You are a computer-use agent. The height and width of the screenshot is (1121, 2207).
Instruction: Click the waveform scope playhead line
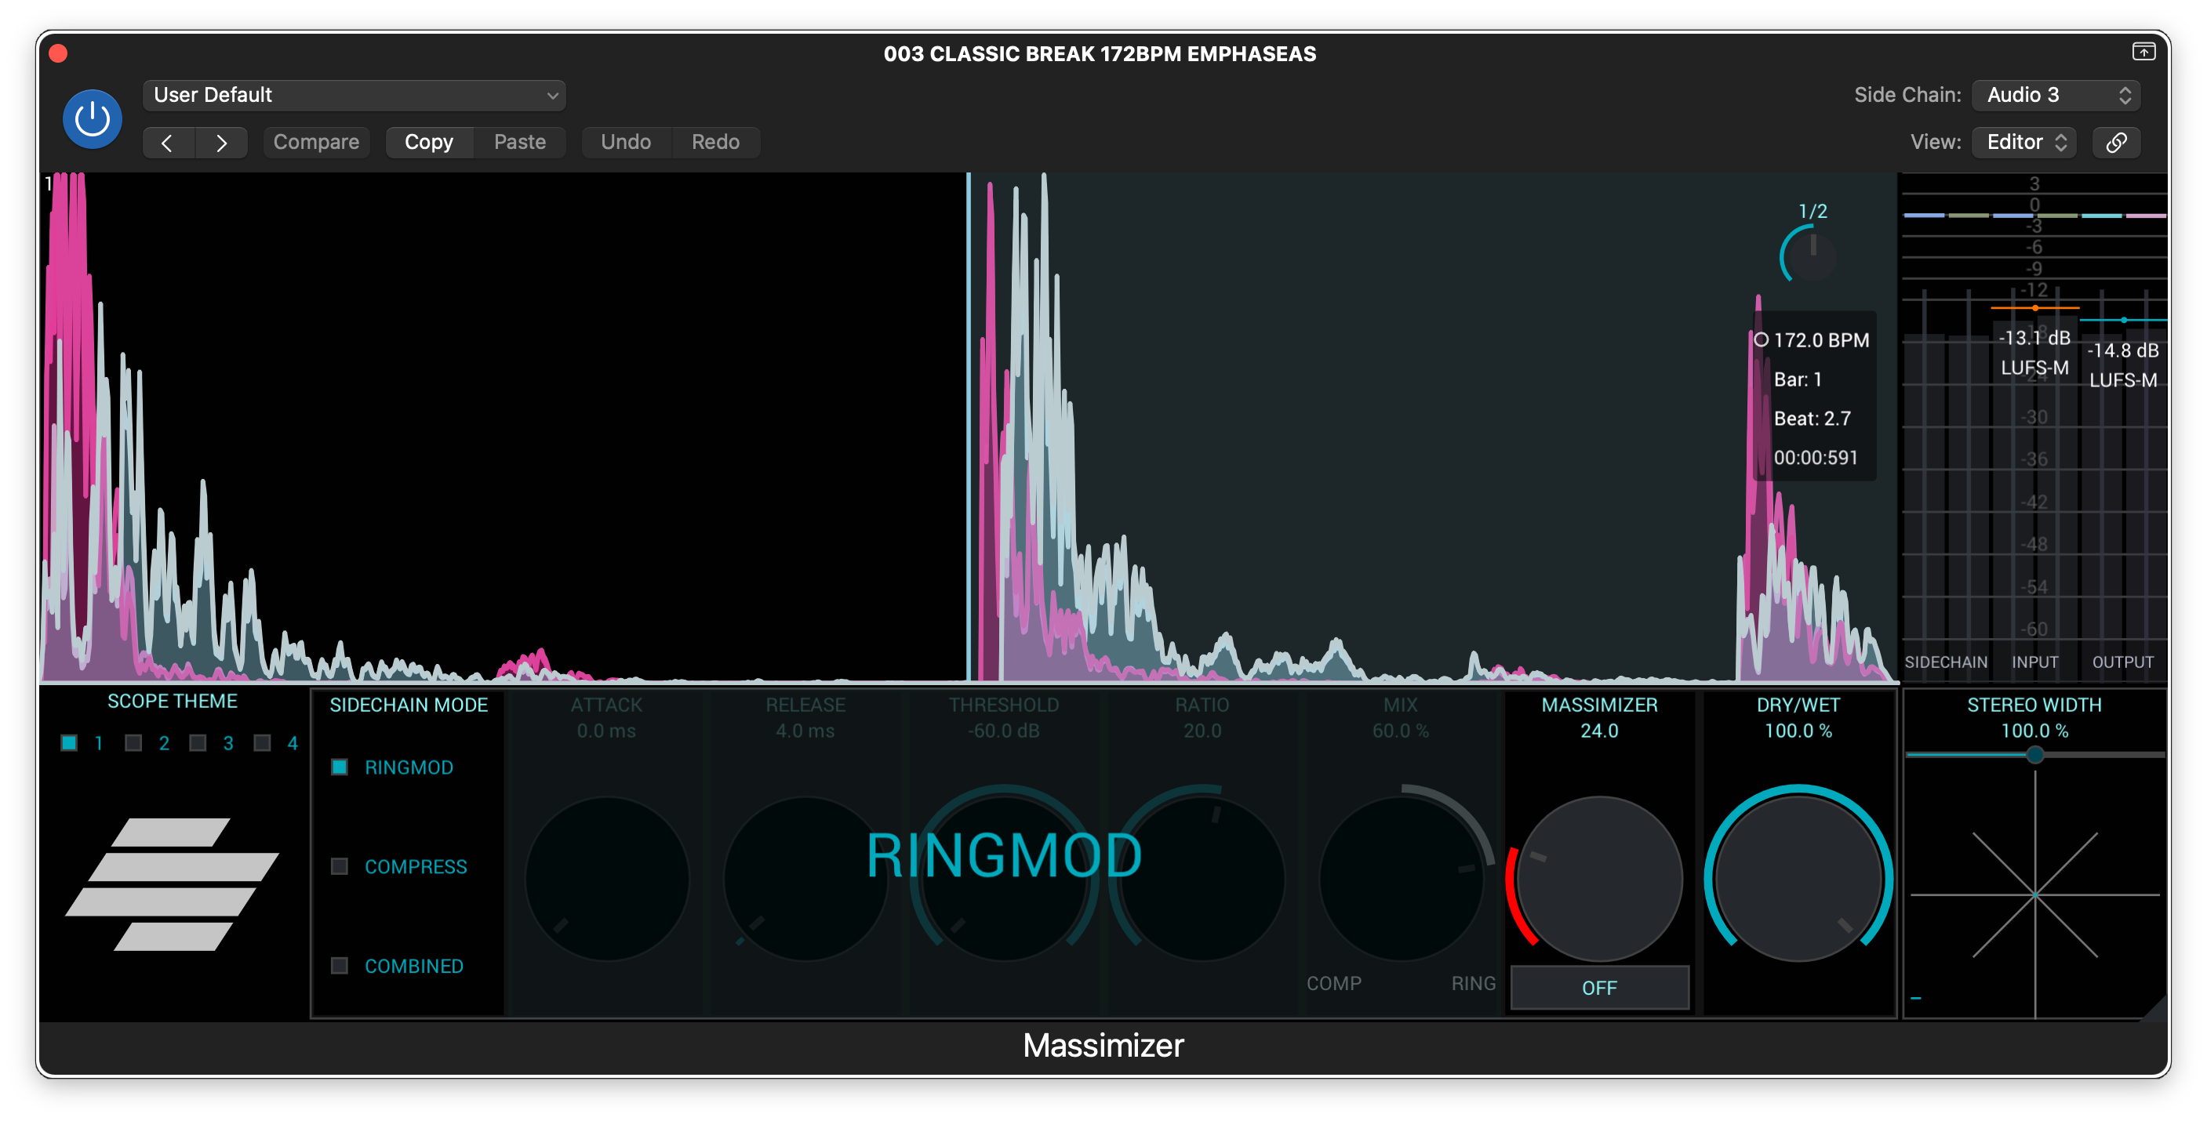pos(968,426)
